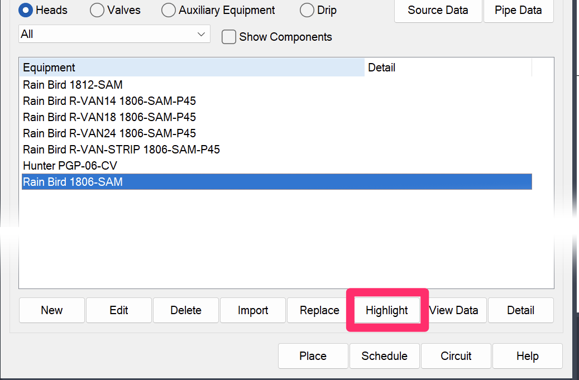Click the Circuit button
Viewport: 579px width, 380px height.
click(x=456, y=356)
